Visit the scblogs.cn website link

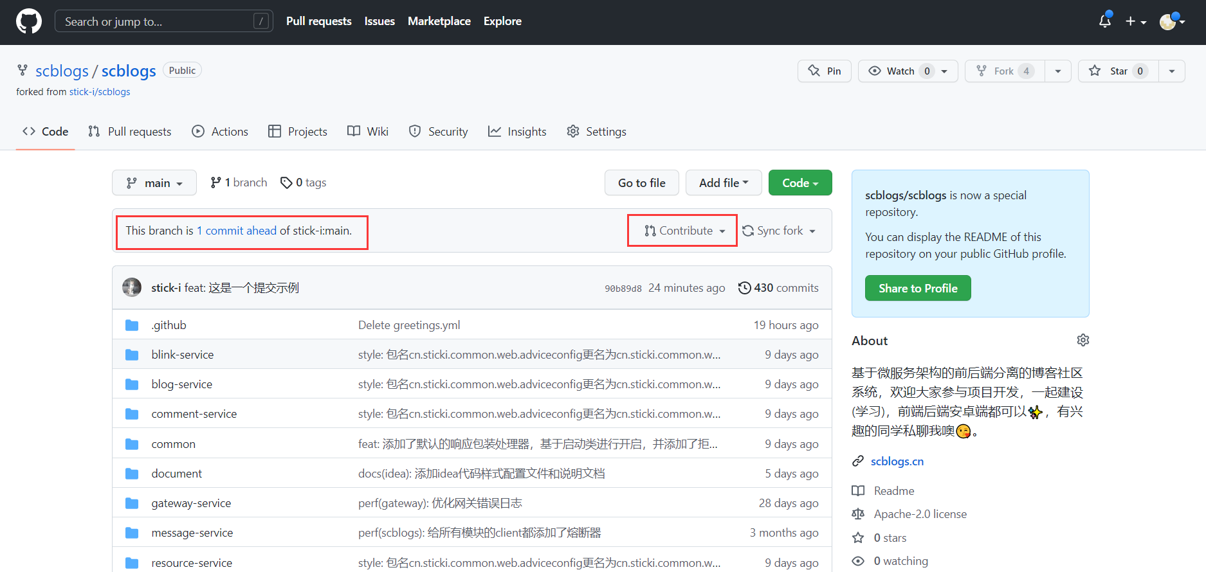897,461
